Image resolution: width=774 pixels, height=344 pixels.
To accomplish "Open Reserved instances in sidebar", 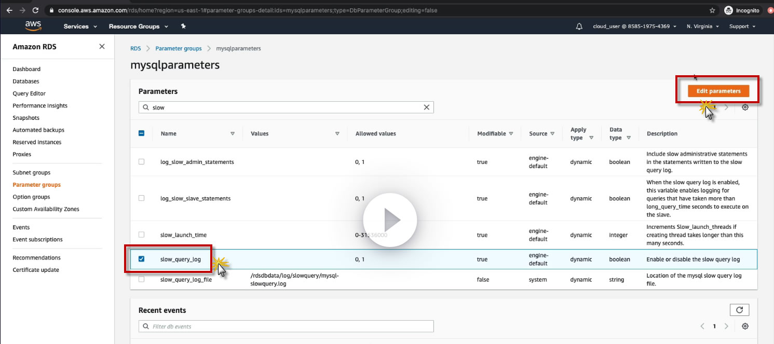I will [x=37, y=142].
